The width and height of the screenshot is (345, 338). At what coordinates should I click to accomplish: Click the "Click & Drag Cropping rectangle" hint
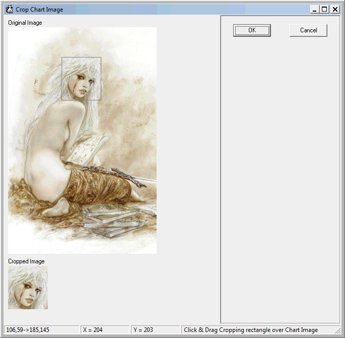point(251,330)
